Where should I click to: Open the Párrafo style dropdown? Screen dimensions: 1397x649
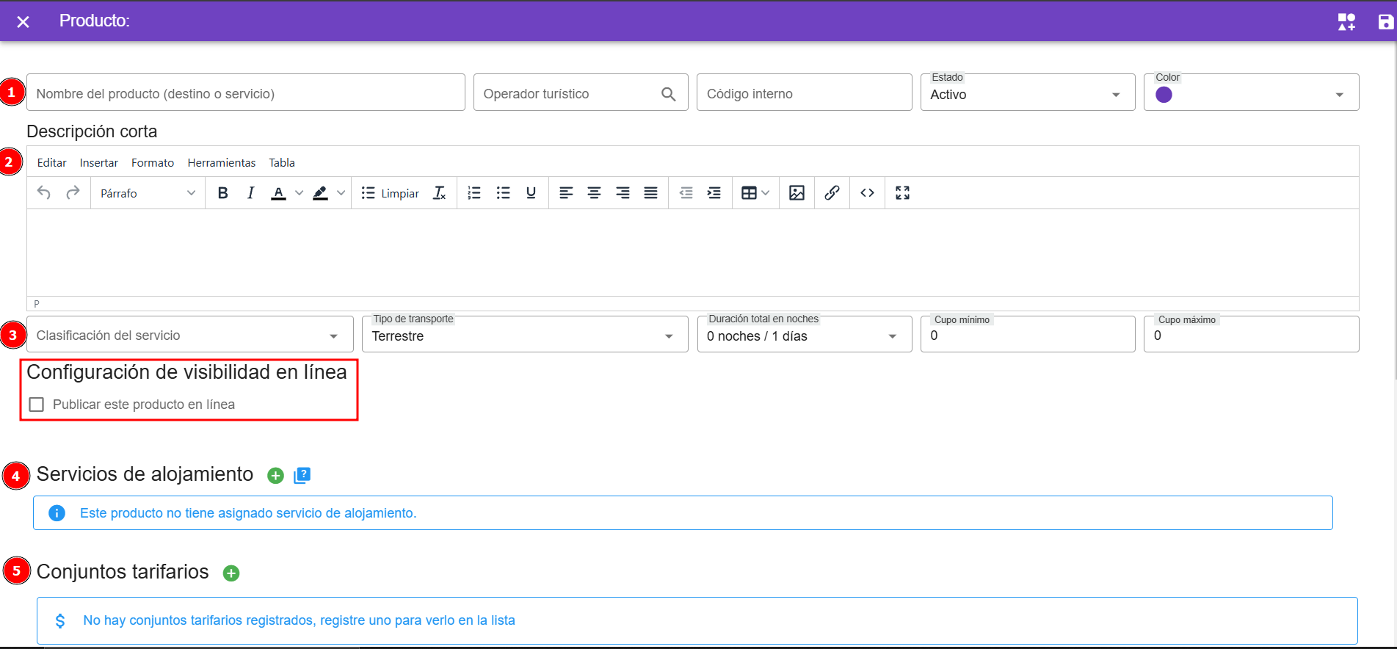(148, 193)
